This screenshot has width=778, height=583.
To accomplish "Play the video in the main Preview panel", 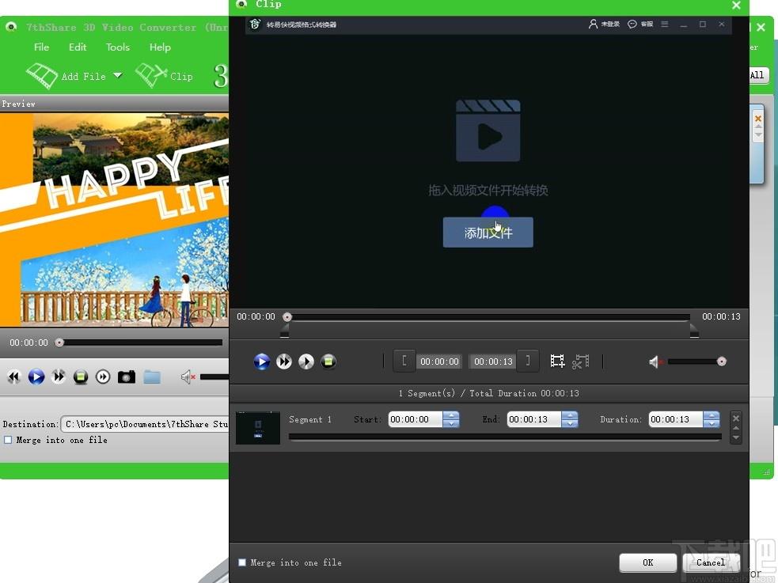I will (x=36, y=377).
